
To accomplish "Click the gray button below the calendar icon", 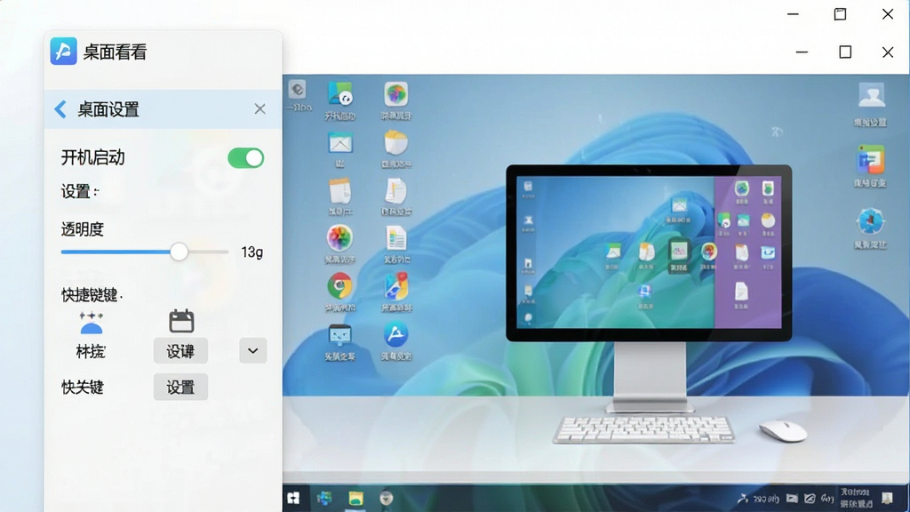I will (180, 350).
